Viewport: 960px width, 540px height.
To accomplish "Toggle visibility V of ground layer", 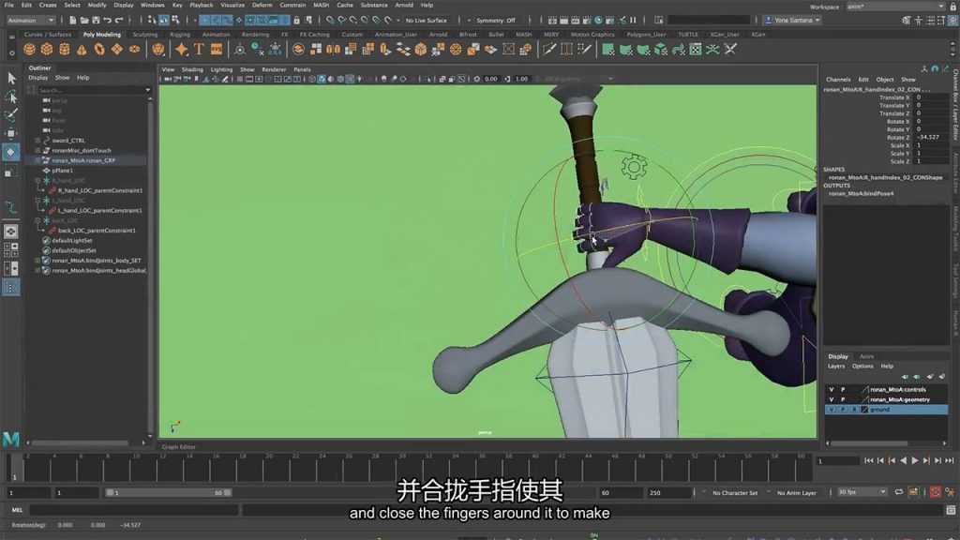I will point(832,409).
